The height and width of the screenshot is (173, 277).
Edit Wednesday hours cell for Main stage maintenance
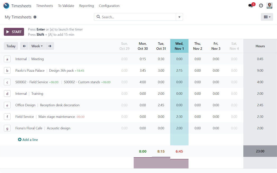click(x=179, y=117)
